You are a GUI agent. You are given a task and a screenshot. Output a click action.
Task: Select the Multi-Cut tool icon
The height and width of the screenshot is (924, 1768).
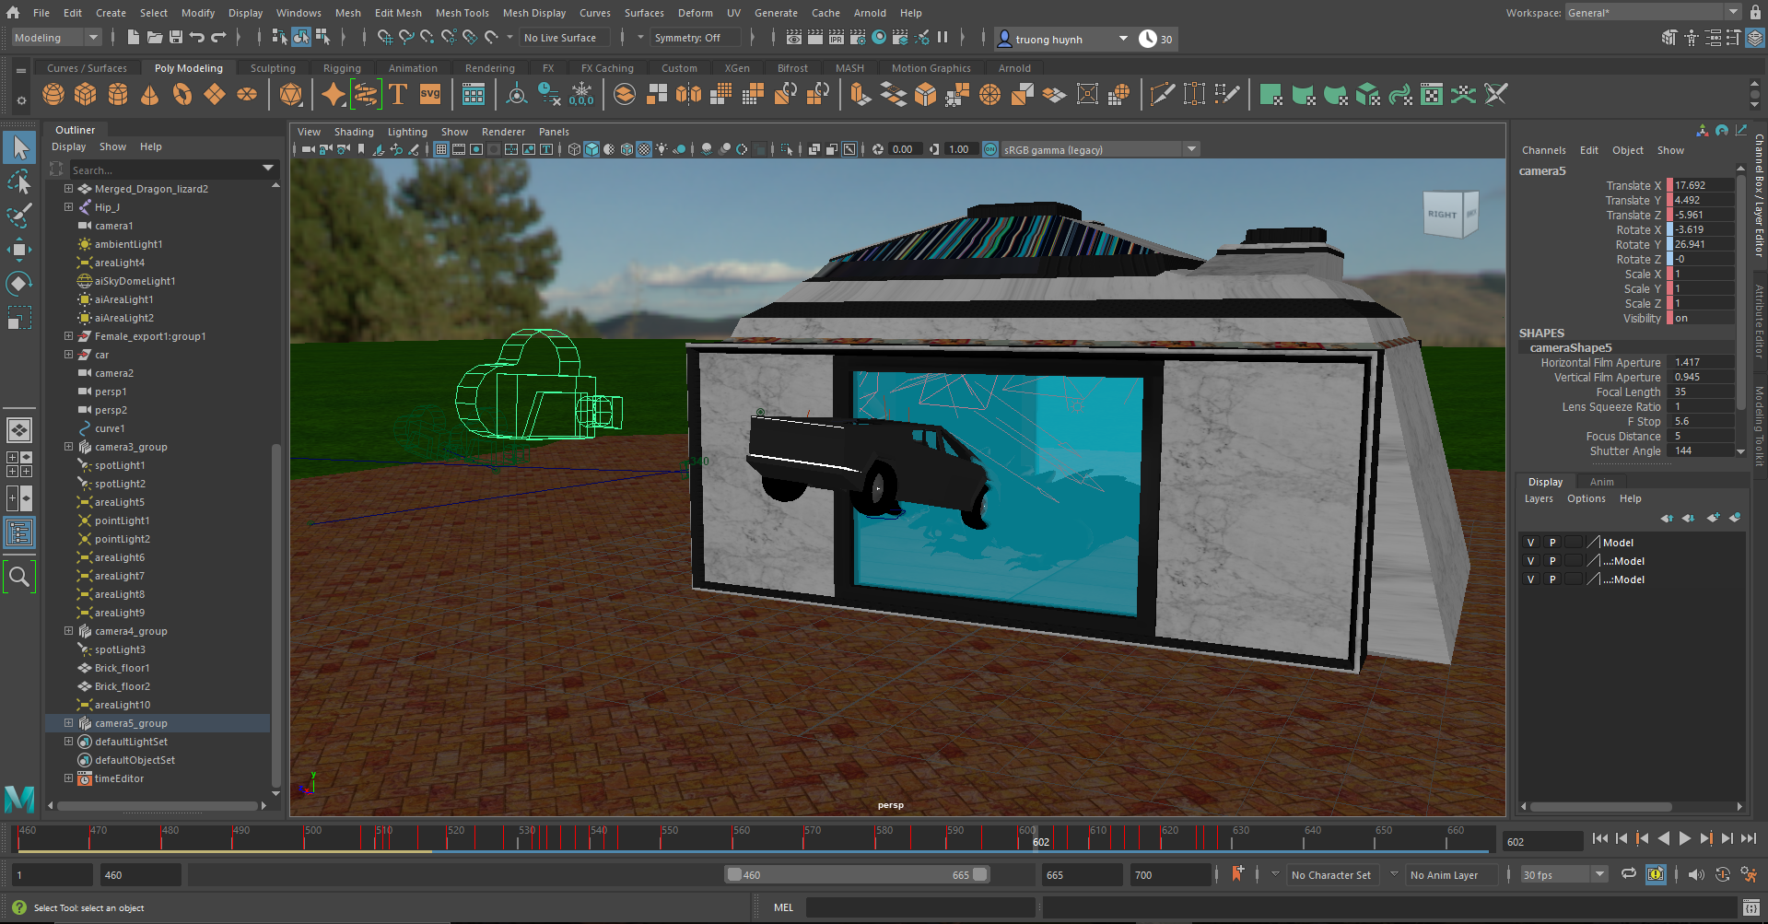point(1163,93)
